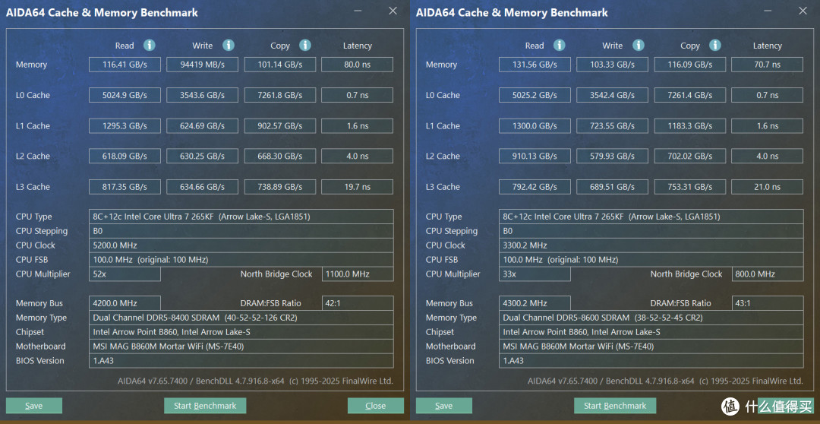Click L2 Cache write 630.25 GB/s
The width and height of the screenshot is (820, 424).
(203, 156)
